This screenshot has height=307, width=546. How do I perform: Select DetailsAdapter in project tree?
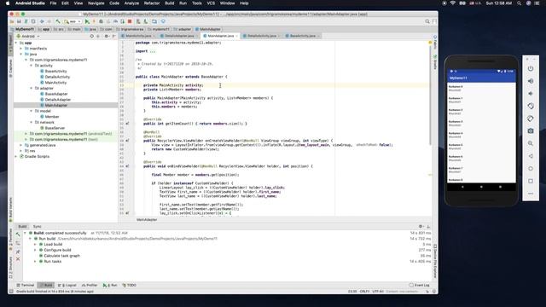click(x=58, y=100)
